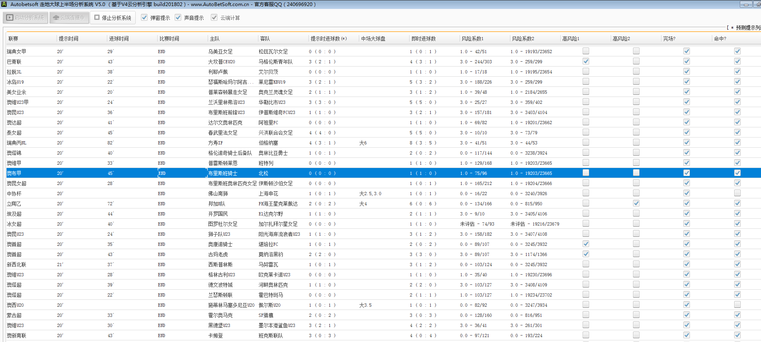Uncheck 高风险1 for the 巴青联 row
The height and width of the screenshot is (342, 761).
click(x=585, y=61)
